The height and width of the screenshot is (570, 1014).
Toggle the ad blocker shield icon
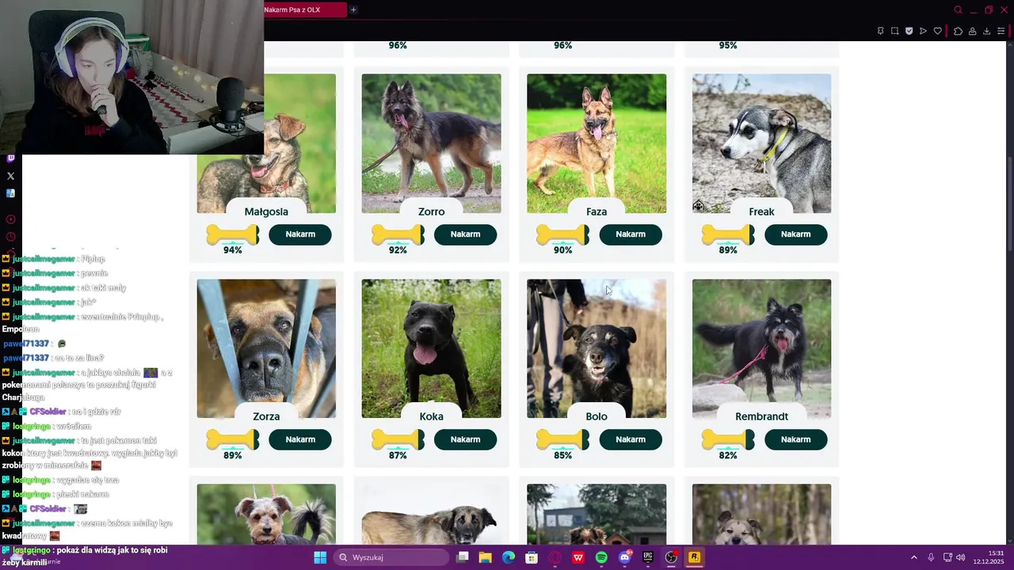(909, 31)
